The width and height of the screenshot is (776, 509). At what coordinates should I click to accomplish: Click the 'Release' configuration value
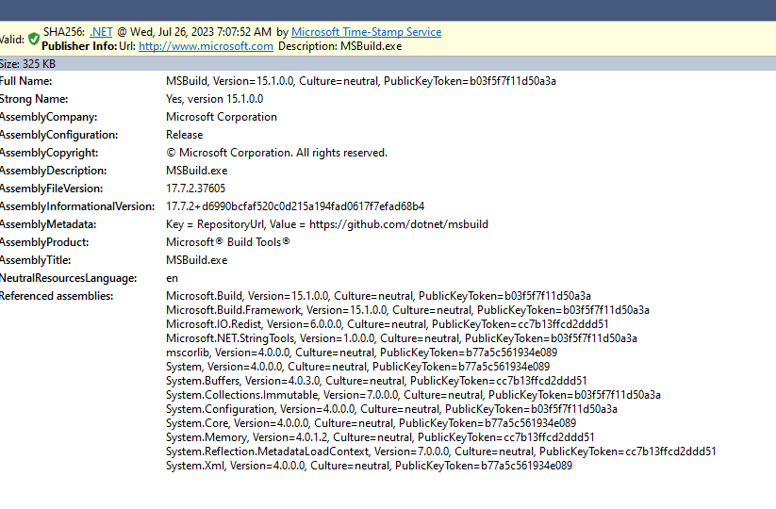184,135
